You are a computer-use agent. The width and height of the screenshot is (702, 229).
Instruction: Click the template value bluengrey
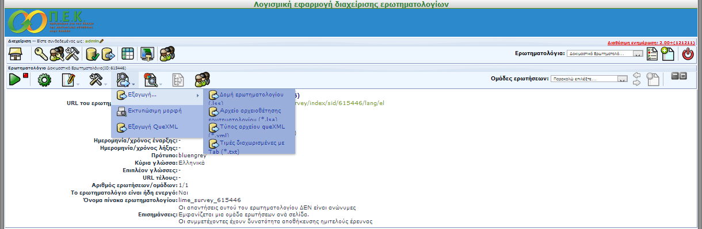[x=193, y=155]
